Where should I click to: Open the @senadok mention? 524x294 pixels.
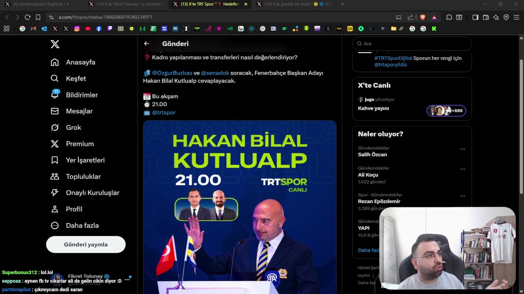pyautogui.click(x=215, y=73)
